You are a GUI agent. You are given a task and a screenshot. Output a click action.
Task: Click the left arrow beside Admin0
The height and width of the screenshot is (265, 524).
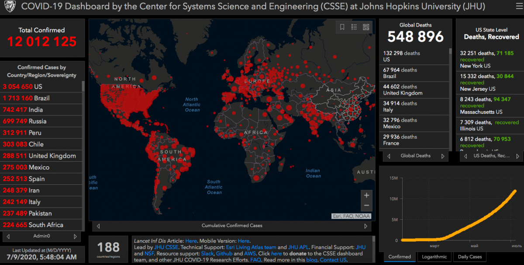(9, 236)
